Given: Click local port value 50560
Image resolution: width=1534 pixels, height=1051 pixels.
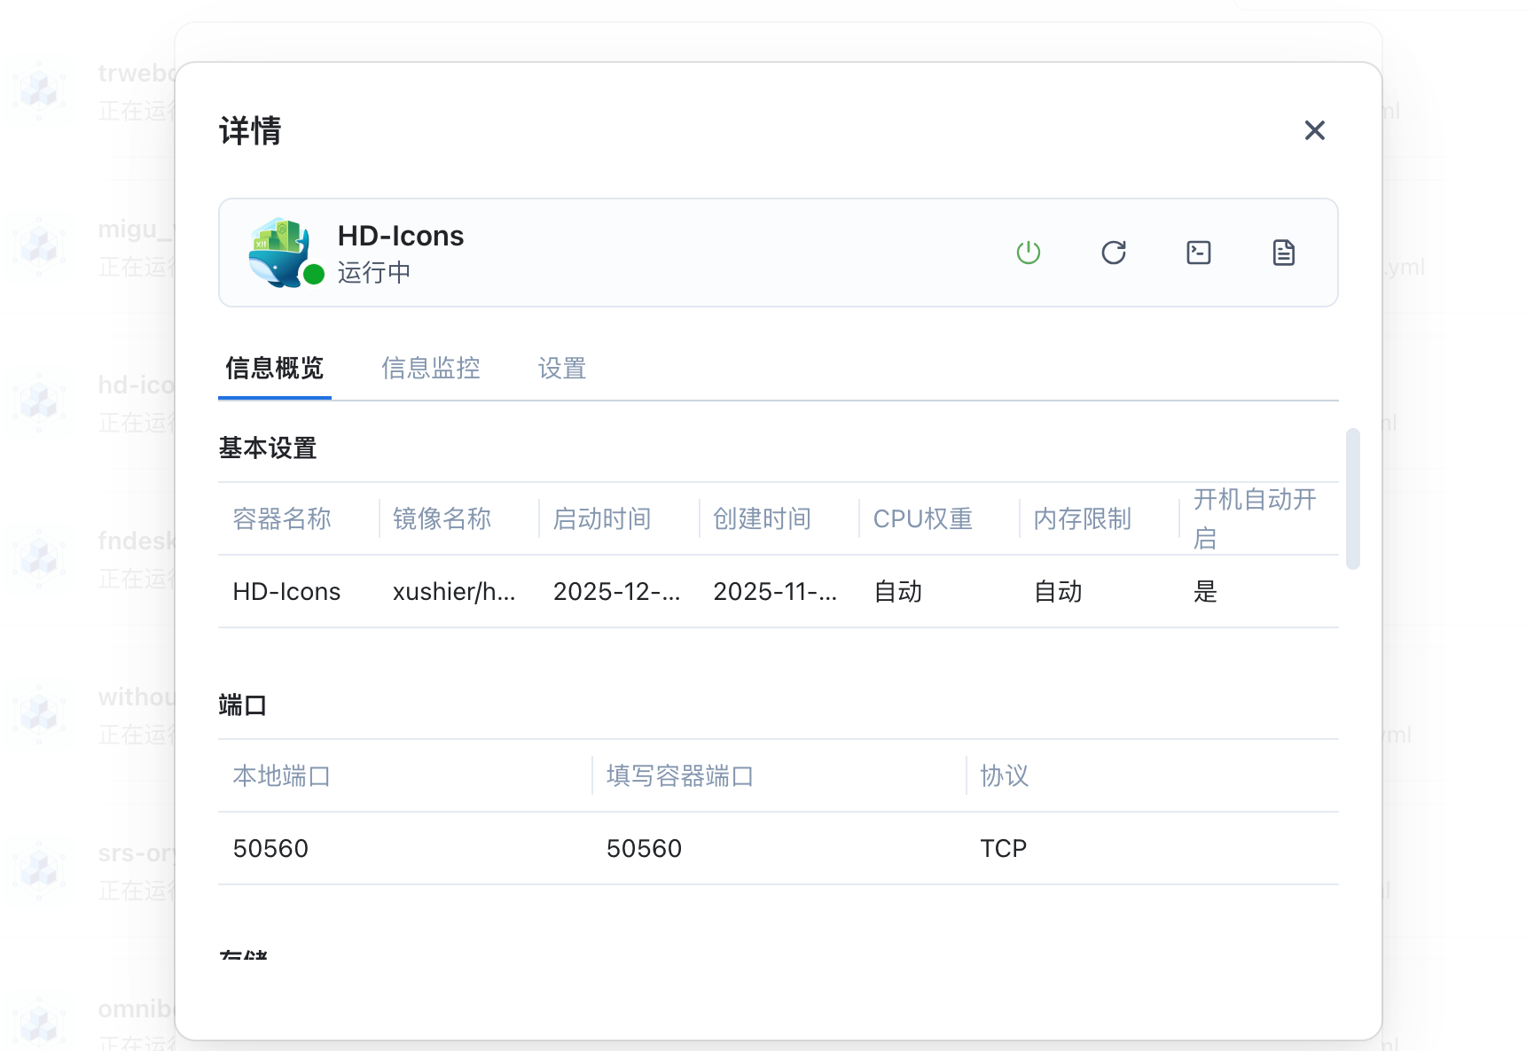Looking at the screenshot, I should [x=270, y=848].
